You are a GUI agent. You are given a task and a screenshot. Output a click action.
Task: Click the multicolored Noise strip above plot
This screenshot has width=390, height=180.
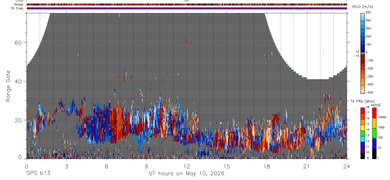(187, 4)
